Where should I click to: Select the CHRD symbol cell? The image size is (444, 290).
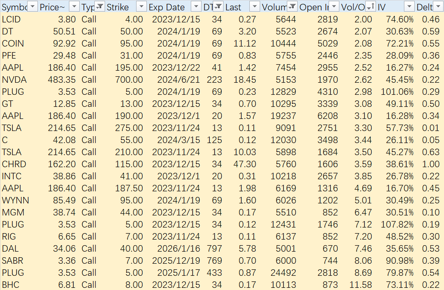[x=14, y=164]
